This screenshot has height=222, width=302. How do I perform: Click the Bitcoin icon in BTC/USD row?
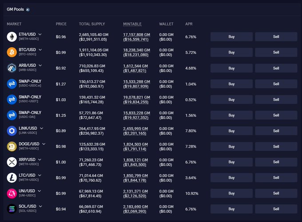pos(12,52)
